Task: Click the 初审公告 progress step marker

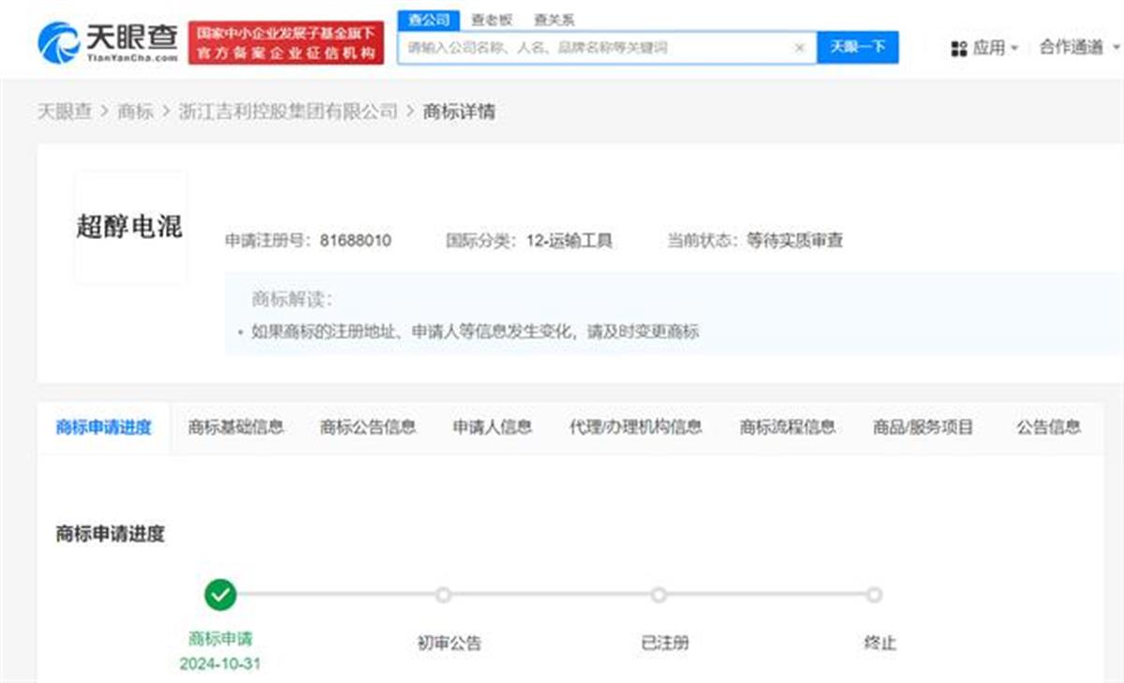Action: tap(443, 595)
